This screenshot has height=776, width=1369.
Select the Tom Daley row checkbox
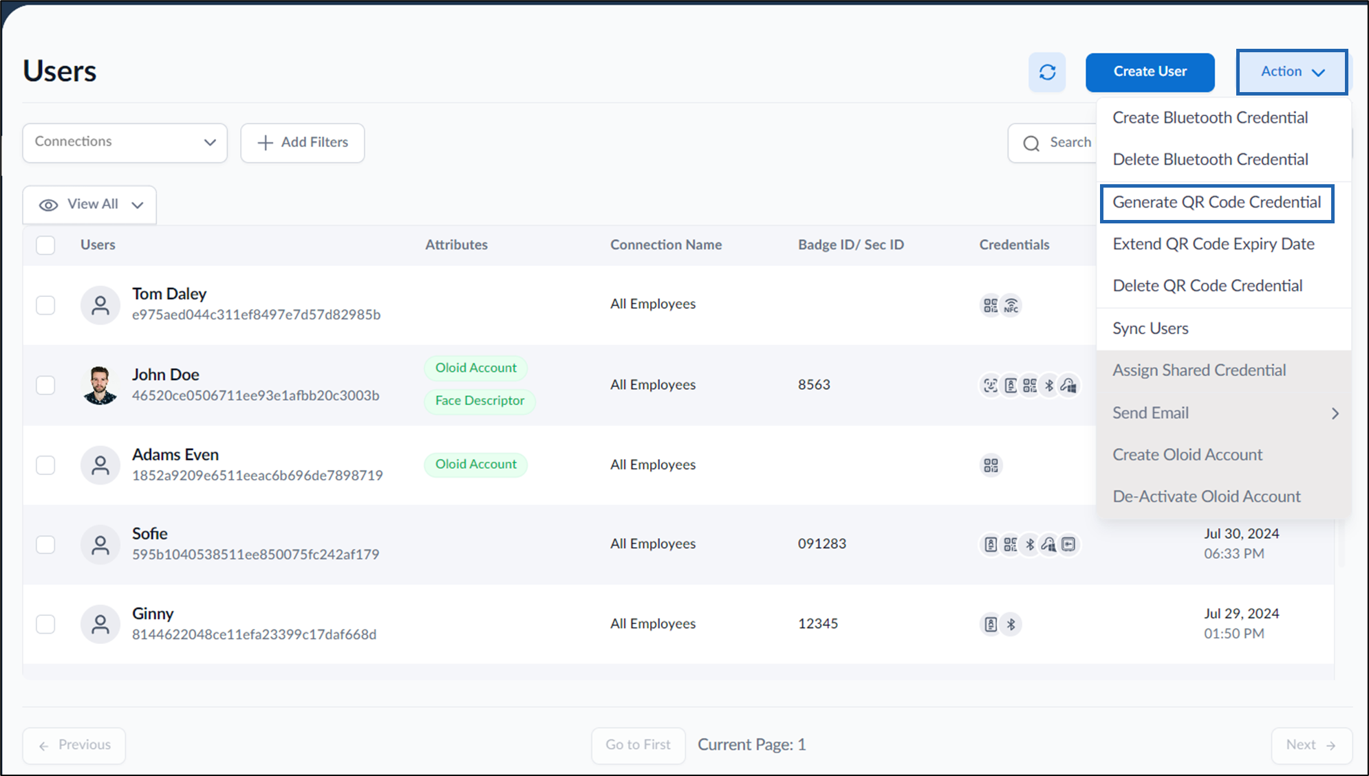point(45,305)
